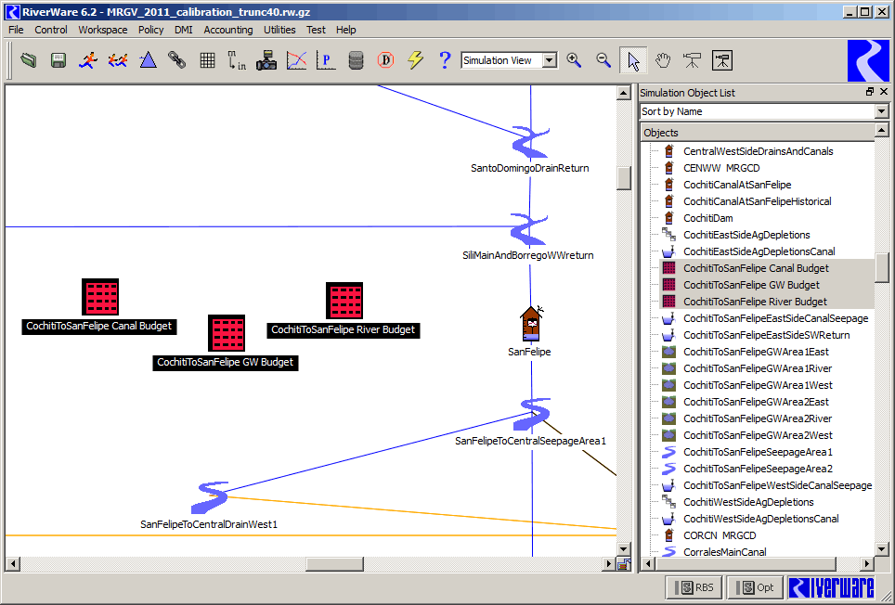
Task: Open the Help menu
Action: (x=346, y=30)
